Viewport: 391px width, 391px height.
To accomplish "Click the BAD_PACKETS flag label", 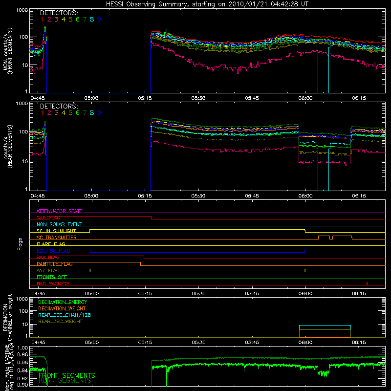I will [x=53, y=283].
